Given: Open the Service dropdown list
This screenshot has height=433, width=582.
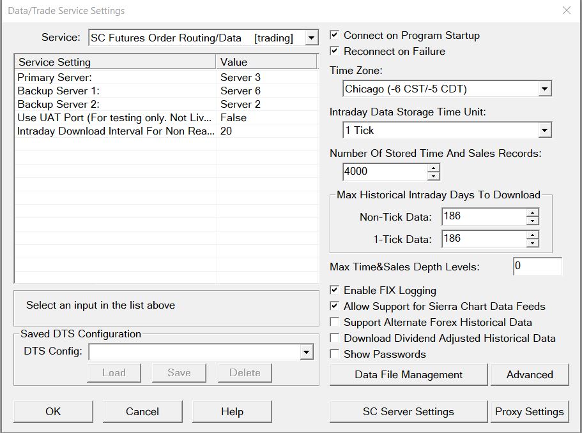Looking at the screenshot, I should (x=311, y=38).
